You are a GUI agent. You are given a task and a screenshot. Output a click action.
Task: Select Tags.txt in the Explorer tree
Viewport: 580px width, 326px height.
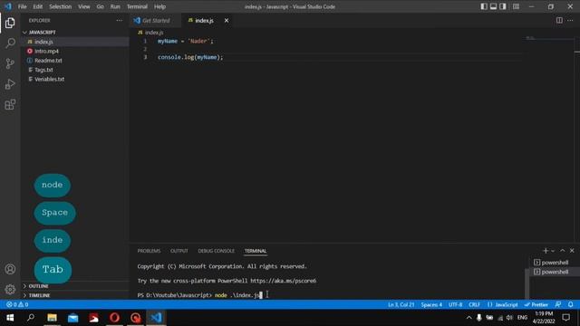coord(75,70)
